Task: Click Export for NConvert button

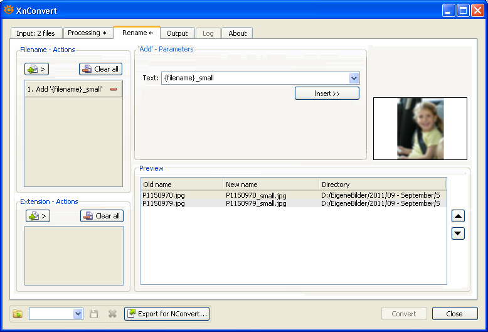Action: pyautogui.click(x=167, y=314)
